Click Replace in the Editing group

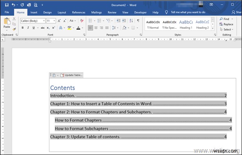(226, 24)
